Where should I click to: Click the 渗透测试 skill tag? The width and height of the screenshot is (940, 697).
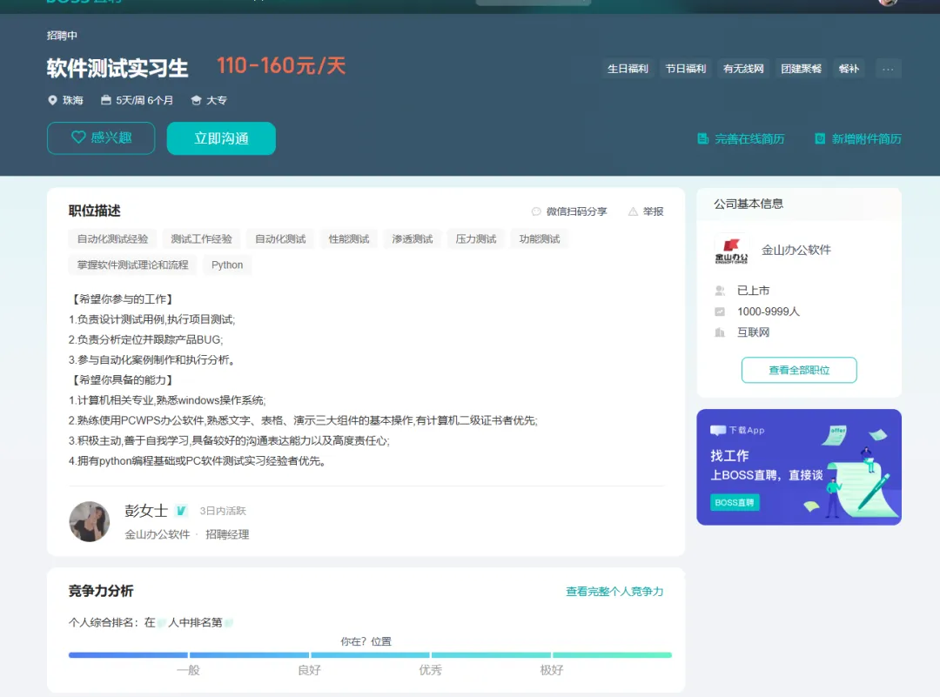(413, 239)
